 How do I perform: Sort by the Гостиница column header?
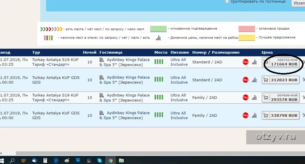tap(111, 52)
